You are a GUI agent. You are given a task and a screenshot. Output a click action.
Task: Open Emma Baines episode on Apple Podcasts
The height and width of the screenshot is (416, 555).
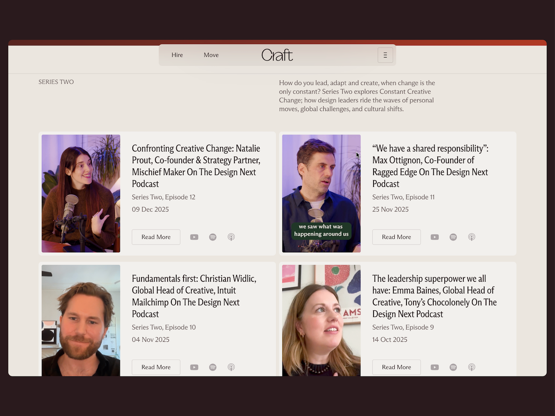pos(472,367)
